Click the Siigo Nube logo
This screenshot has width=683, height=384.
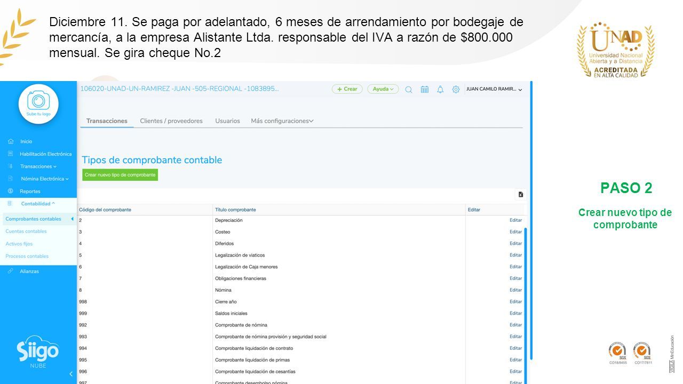[37, 353]
